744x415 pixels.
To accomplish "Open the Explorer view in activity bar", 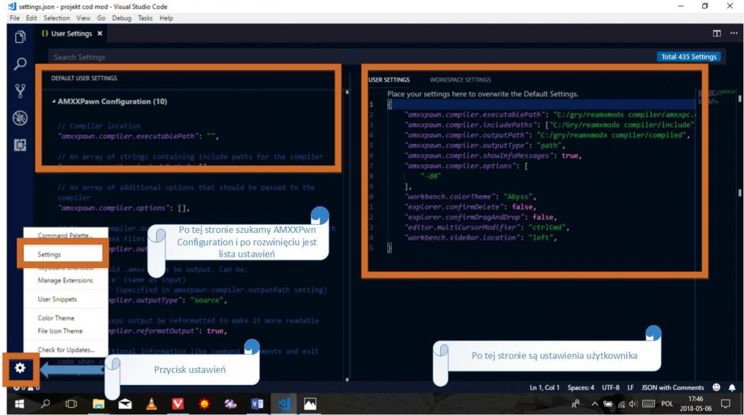I will coord(20,37).
